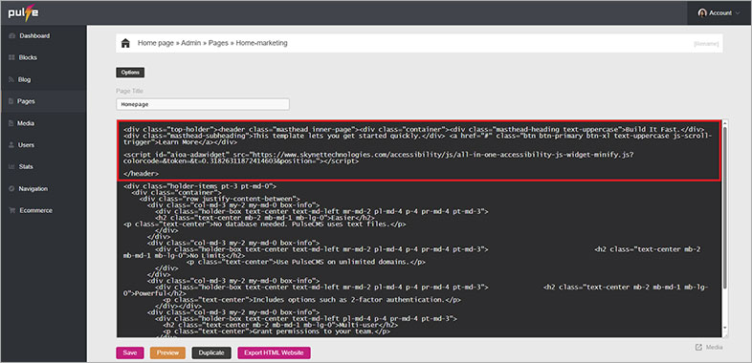Click the Home page breadcrumb link

coord(156,43)
